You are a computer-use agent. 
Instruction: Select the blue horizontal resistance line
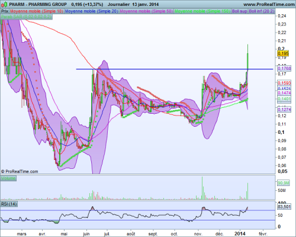pyautogui.click(x=175, y=69)
